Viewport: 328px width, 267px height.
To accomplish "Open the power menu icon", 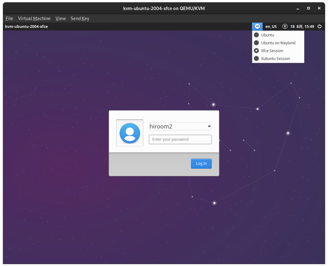I will coord(320,27).
